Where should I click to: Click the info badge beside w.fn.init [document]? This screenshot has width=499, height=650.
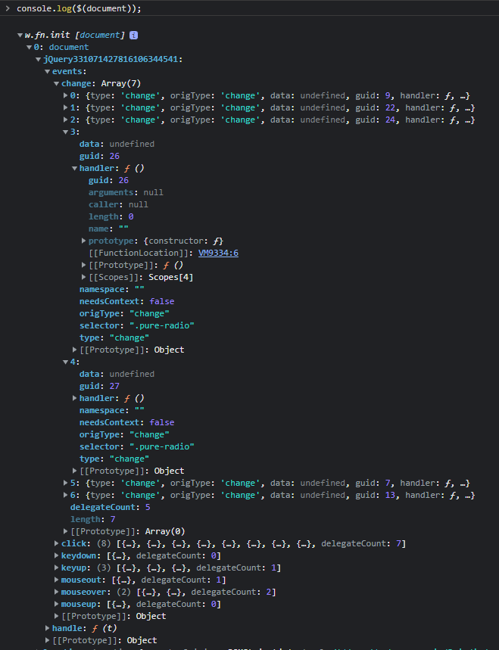(133, 36)
